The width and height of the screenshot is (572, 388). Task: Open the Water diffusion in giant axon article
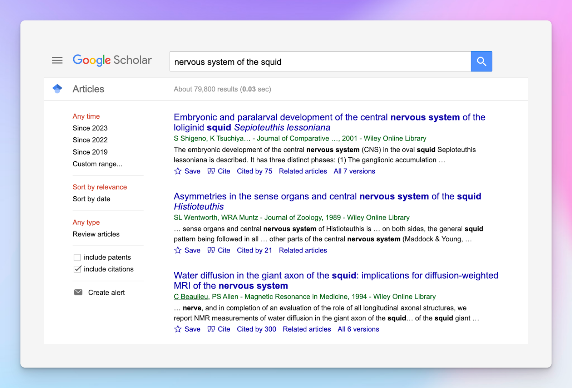[336, 280]
